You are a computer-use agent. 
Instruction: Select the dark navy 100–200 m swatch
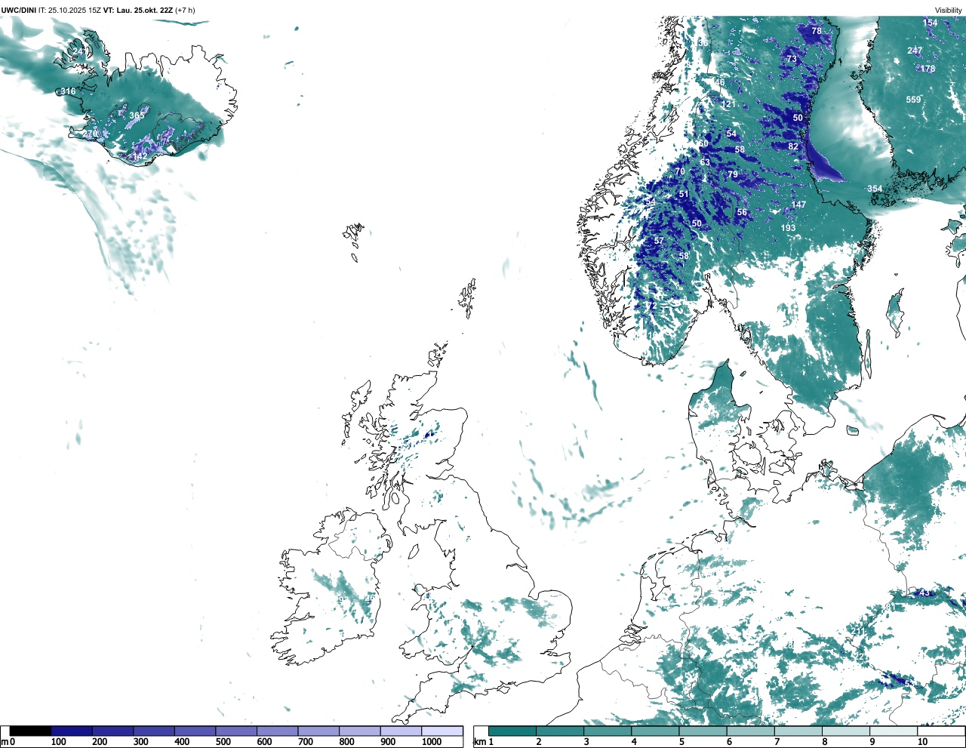coord(72,731)
